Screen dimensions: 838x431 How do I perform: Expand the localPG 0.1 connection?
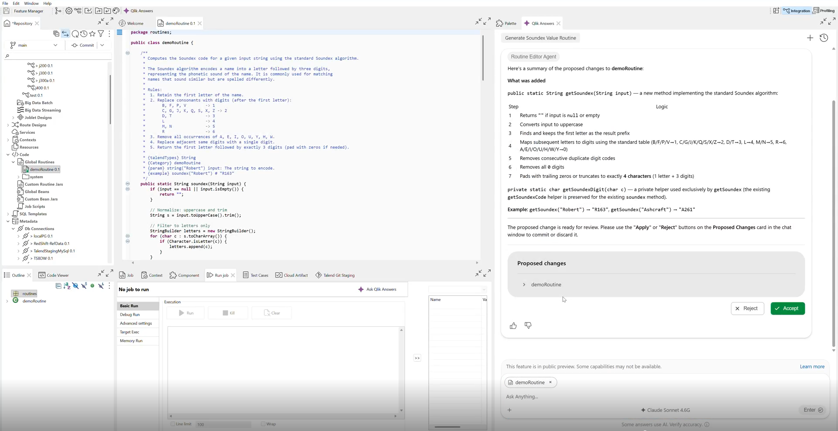18,236
